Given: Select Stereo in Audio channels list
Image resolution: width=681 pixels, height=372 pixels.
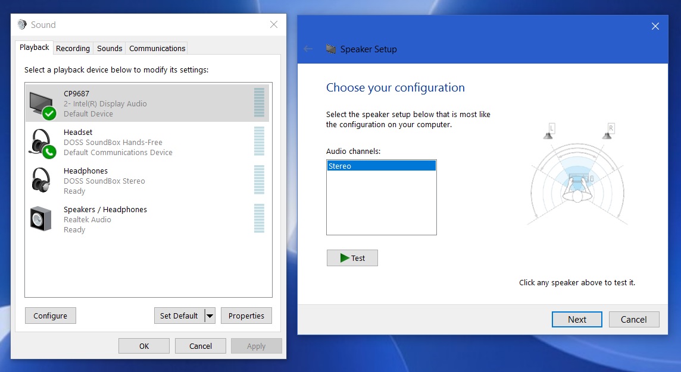Looking at the screenshot, I should coord(381,166).
